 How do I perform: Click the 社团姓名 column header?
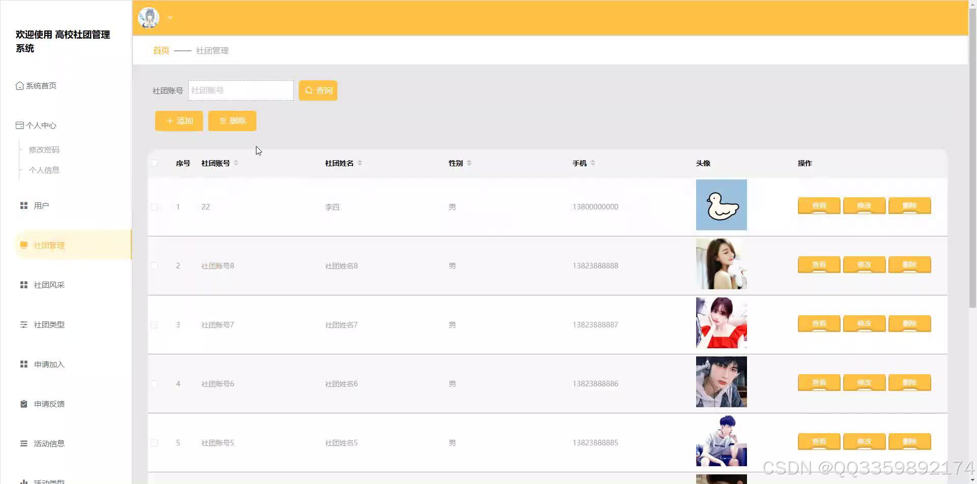pos(339,163)
